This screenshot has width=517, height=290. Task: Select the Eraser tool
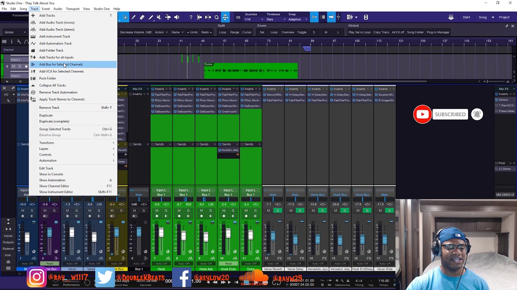(142, 17)
